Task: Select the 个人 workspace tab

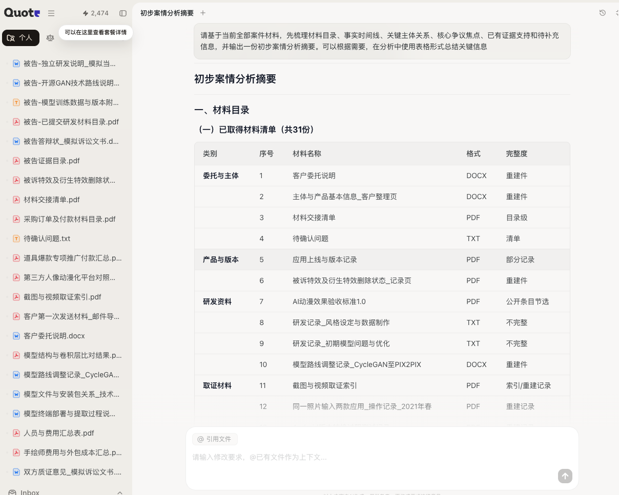Action: coord(20,38)
